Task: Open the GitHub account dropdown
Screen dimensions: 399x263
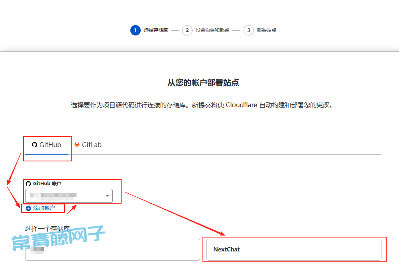Action: pos(69,196)
